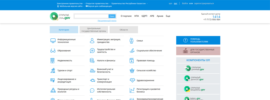Open the КДРП menu item
The height and width of the screenshot is (100, 270).
click(x=144, y=16)
